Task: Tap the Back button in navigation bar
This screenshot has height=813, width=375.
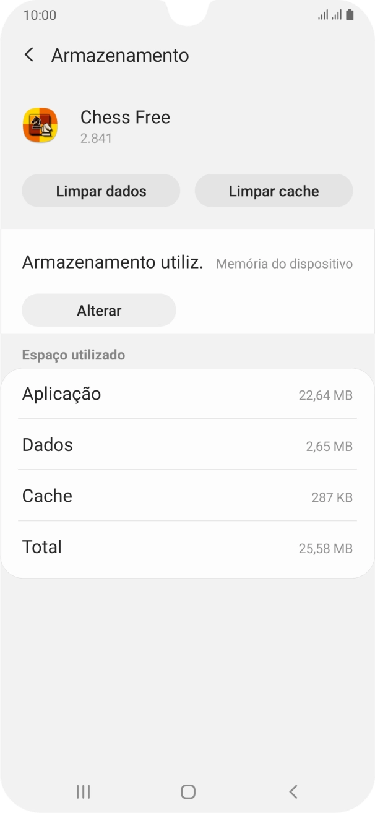Action: 292,791
